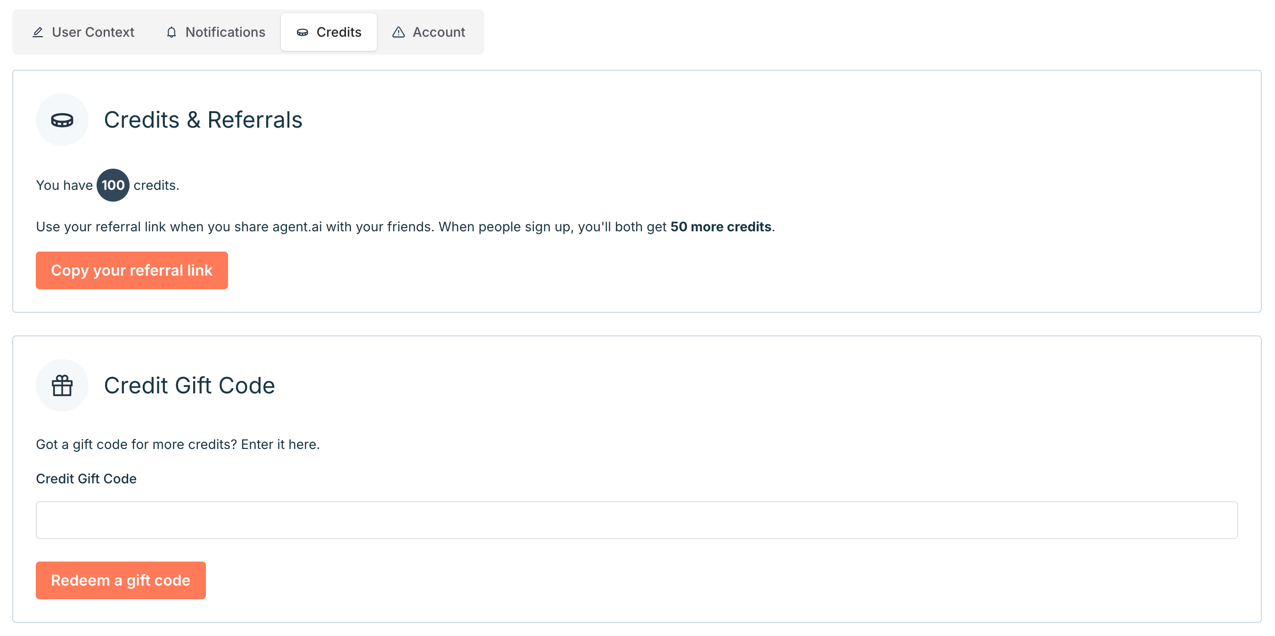Click the Credit Gift Code section heading

point(189,385)
